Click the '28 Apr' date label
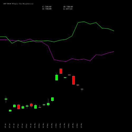This screenshot has height=132, width=132. tap(22, 126)
